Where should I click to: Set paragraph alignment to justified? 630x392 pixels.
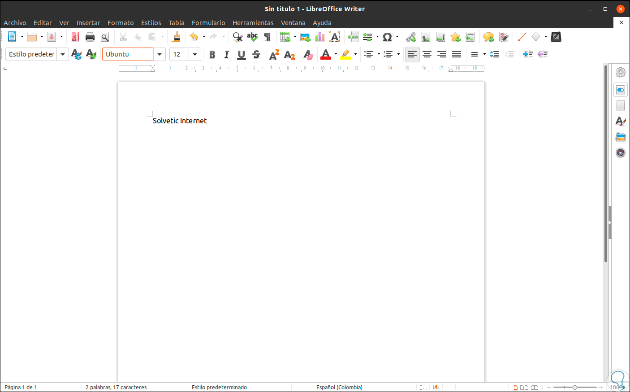[x=457, y=54]
